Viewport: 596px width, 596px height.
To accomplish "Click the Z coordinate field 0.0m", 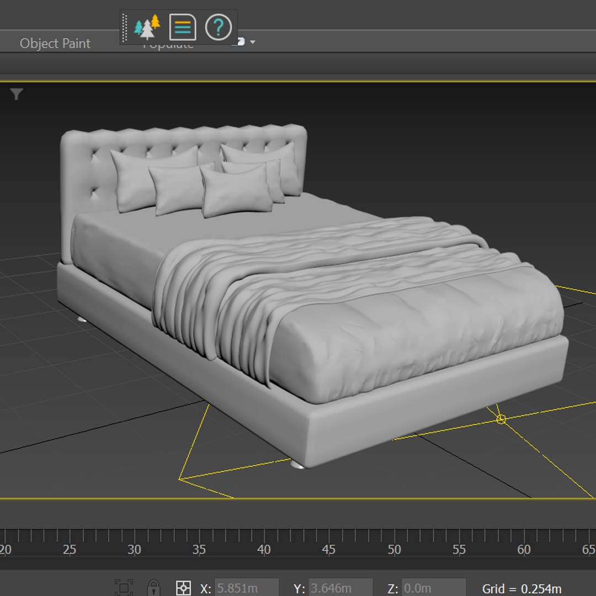I will 433,588.
